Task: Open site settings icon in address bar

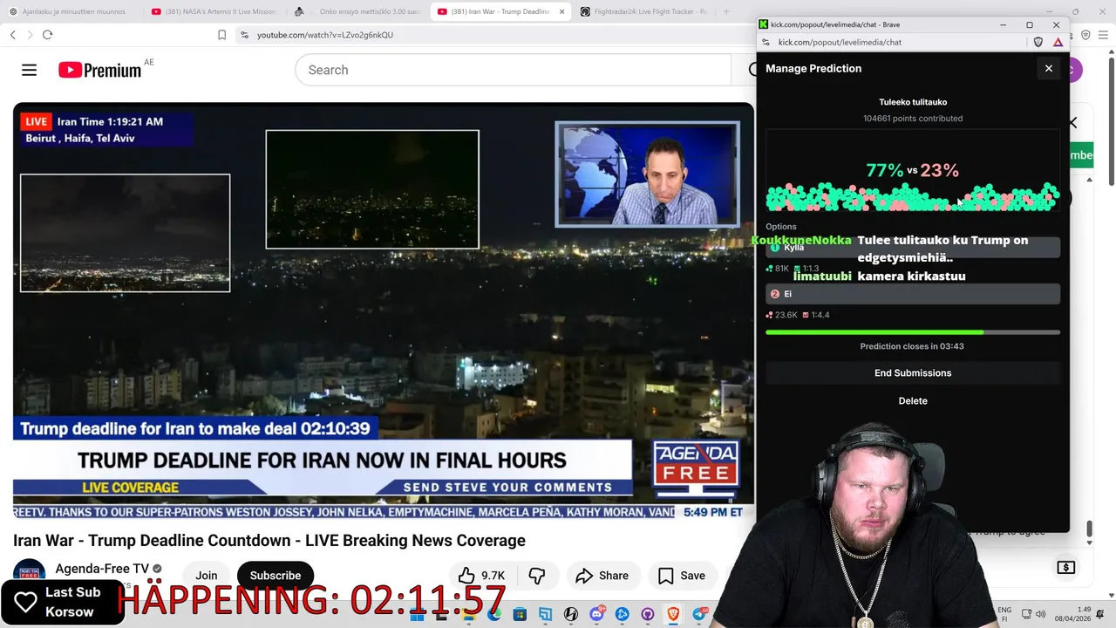Action: pos(244,35)
